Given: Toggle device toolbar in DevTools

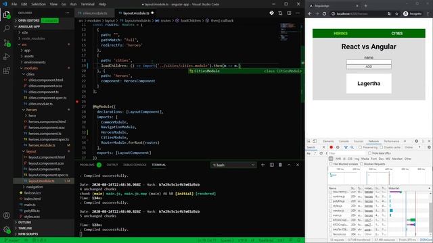Looking at the screenshot, I should point(314,141).
